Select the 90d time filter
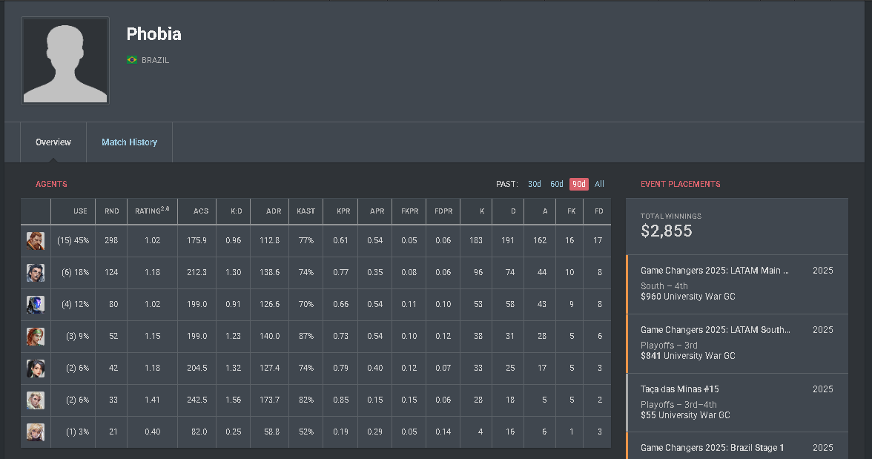Screen dimensions: 872x459 click(x=579, y=184)
